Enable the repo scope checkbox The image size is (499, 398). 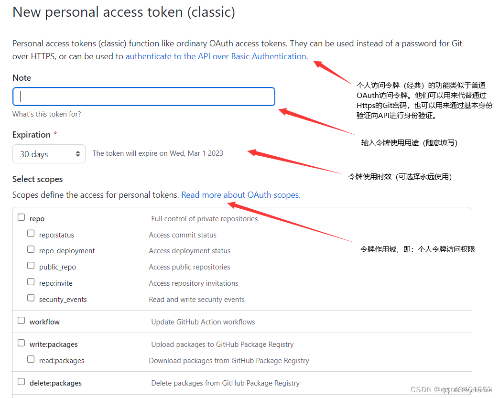(22, 217)
